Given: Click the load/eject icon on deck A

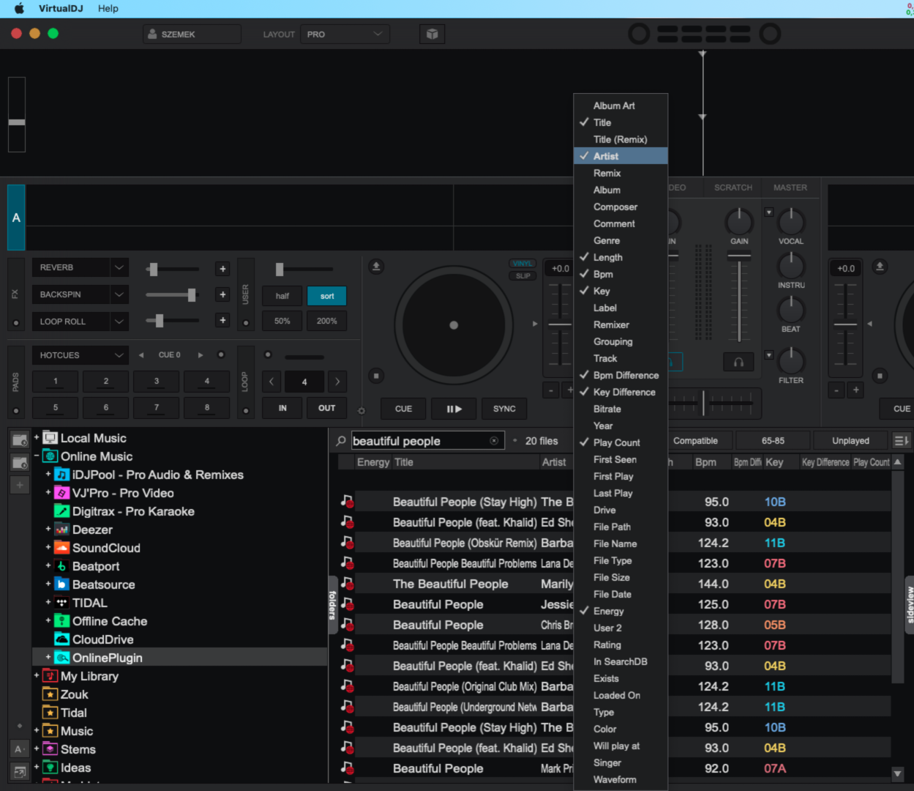Looking at the screenshot, I should click(376, 267).
